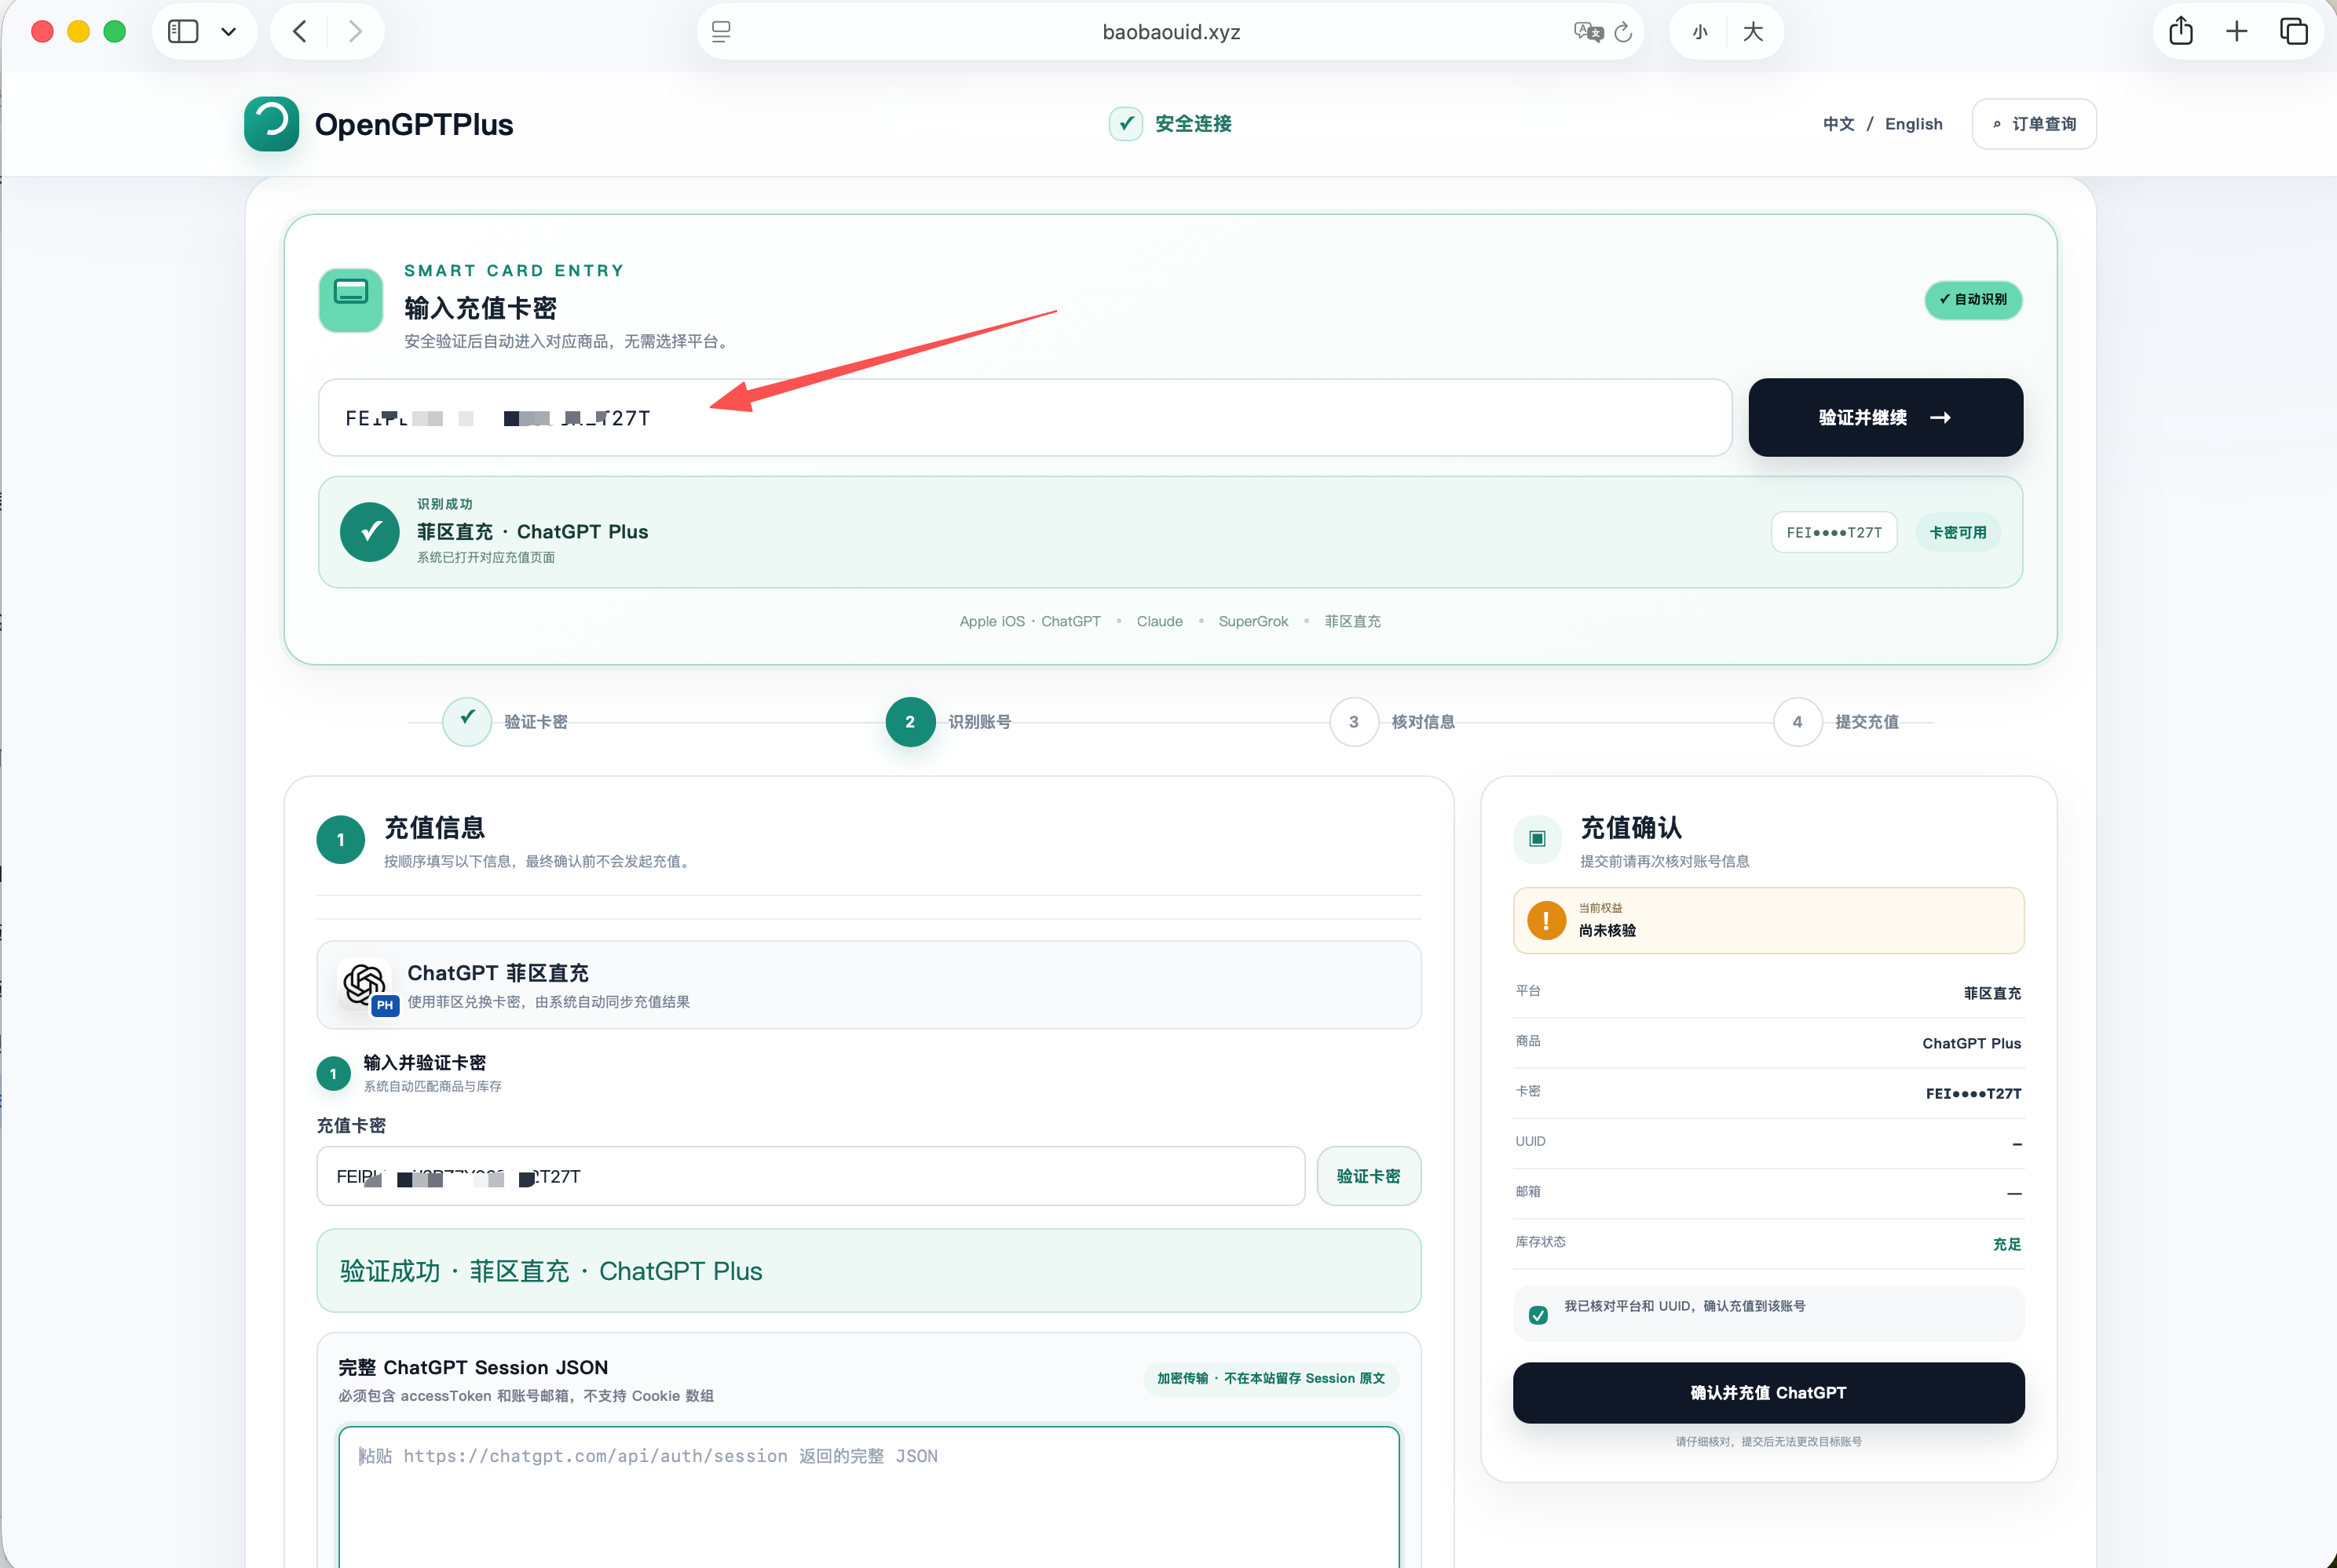Toggle the Safari sidebar
This screenshot has width=2337, height=1568.
point(183,32)
